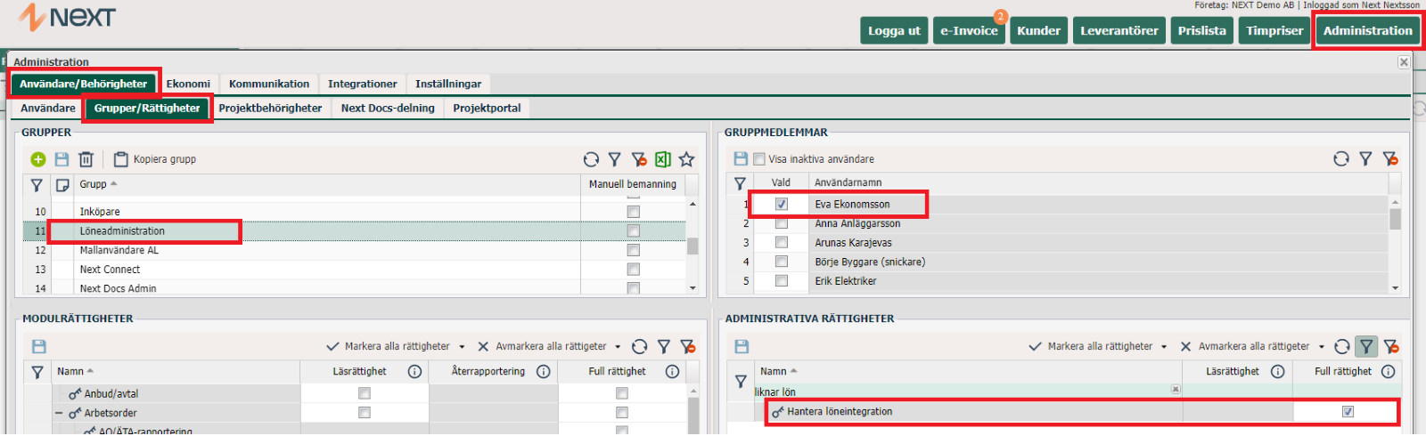This screenshot has width=1426, height=436.
Task: Check Vald for Anna Anläggarsson
Action: tap(782, 223)
